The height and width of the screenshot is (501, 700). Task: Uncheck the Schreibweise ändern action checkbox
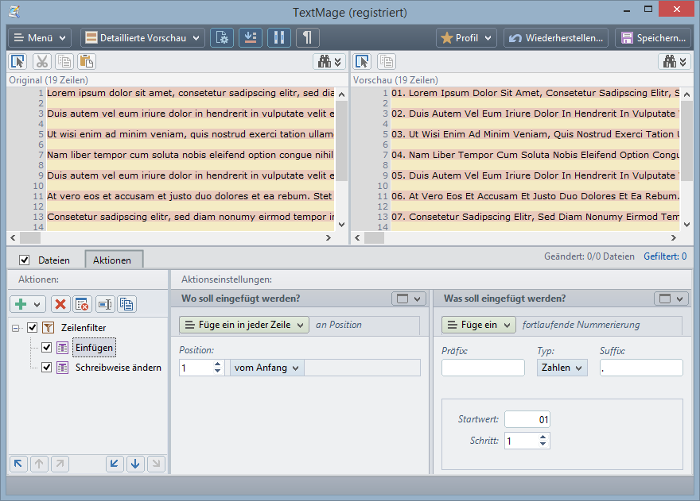coord(46,368)
